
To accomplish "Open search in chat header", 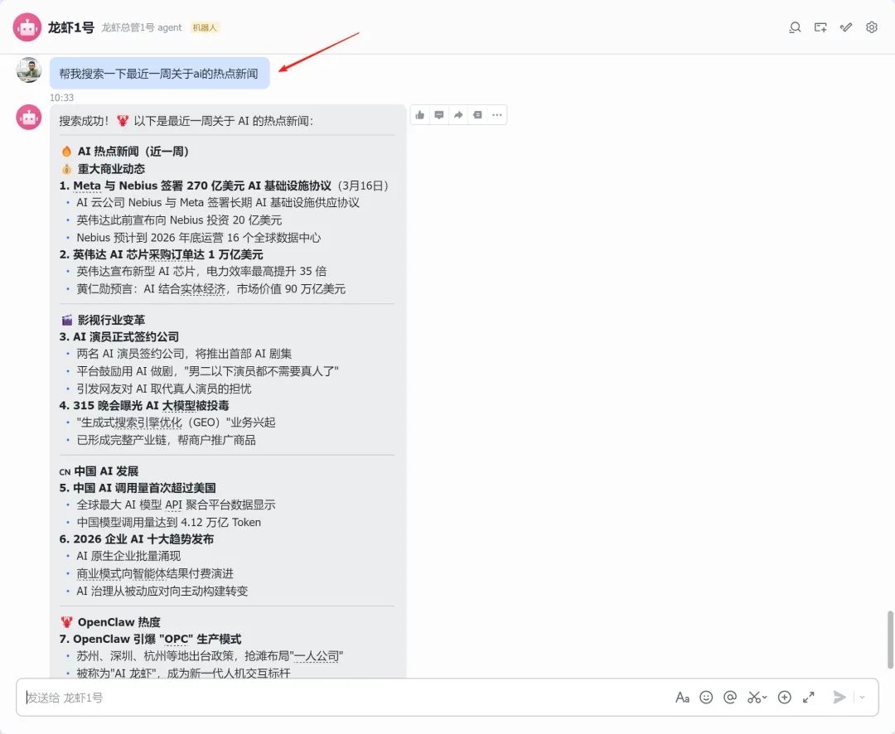I will click(795, 27).
